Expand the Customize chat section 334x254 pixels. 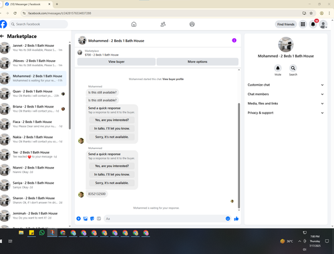point(285,85)
